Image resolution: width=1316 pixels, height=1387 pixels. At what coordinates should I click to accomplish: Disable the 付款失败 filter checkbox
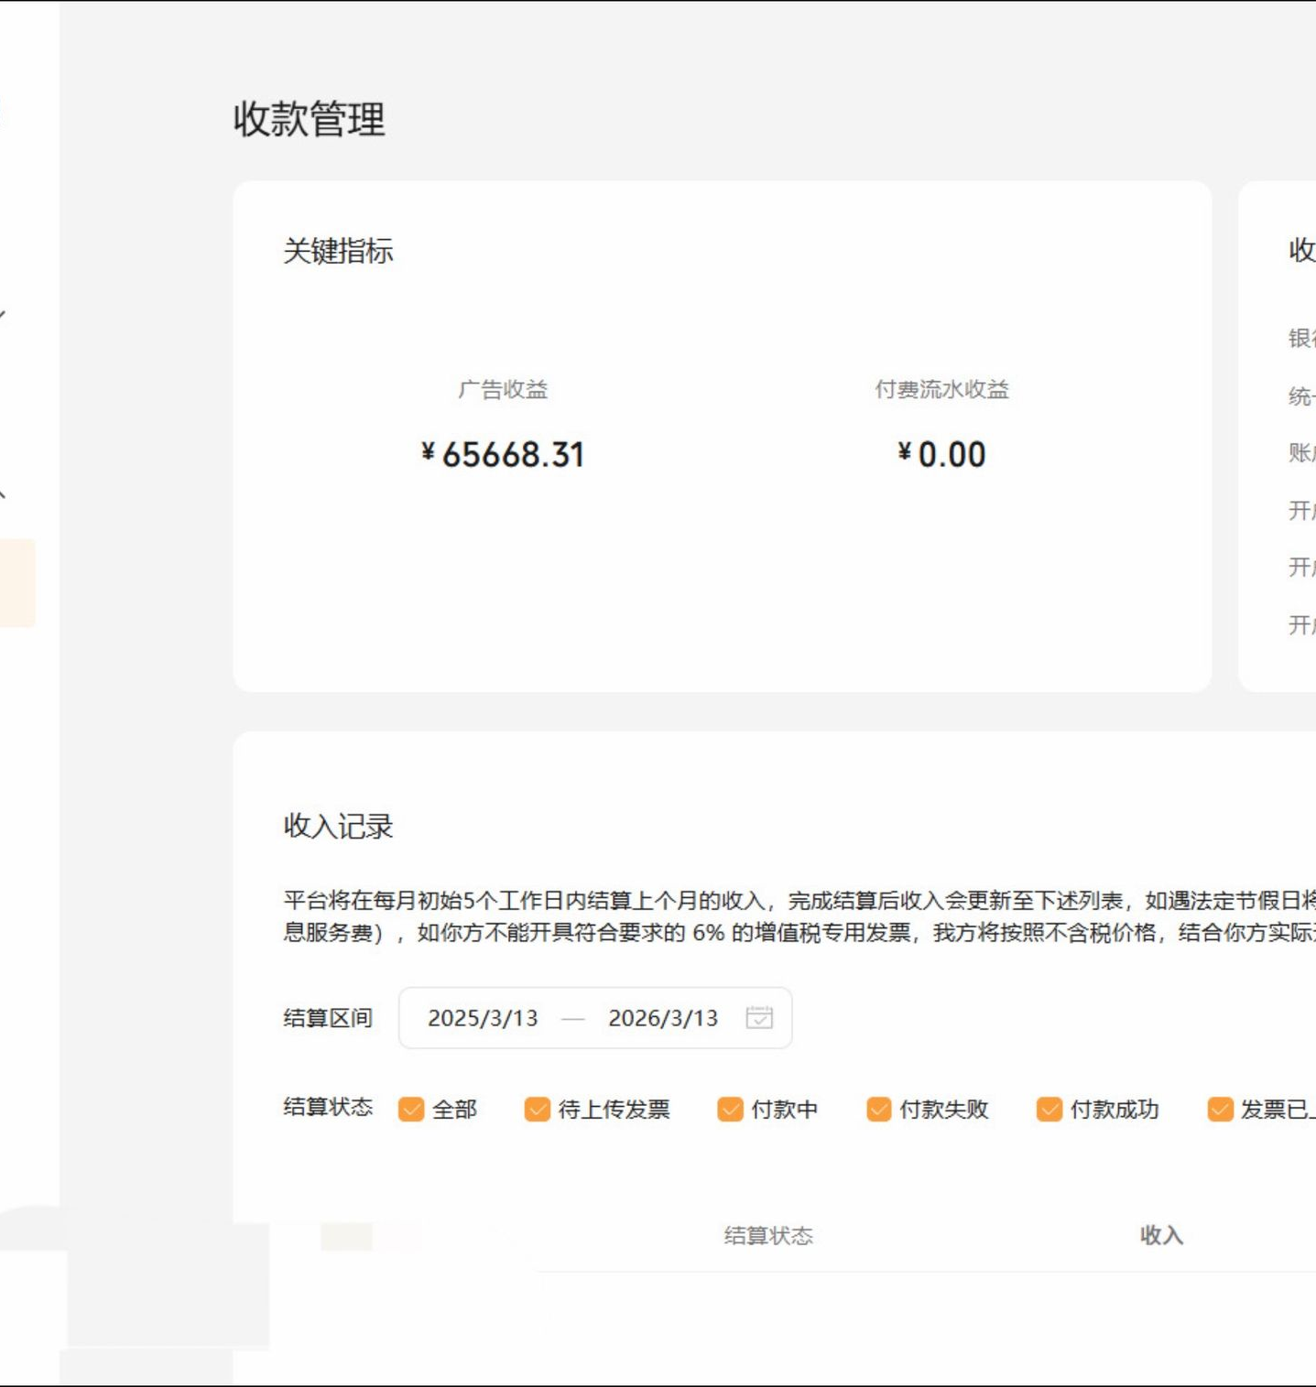coord(878,1109)
